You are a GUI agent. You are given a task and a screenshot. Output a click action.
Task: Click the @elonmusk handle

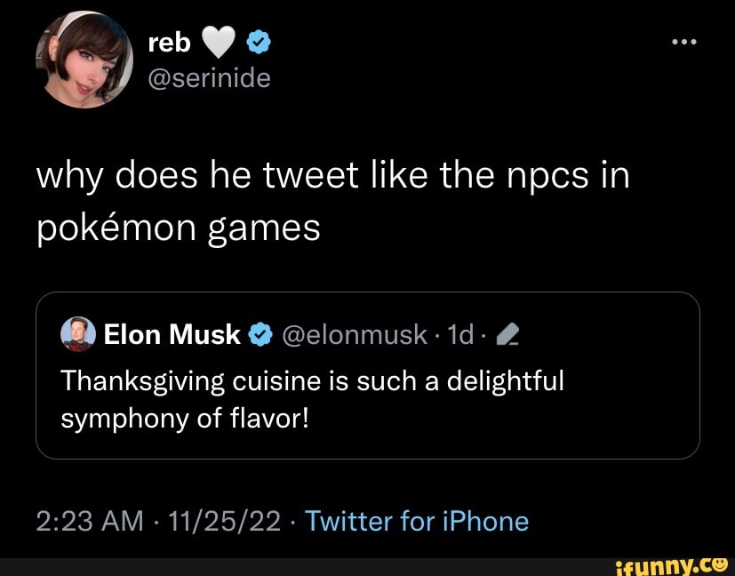pyautogui.click(x=356, y=335)
